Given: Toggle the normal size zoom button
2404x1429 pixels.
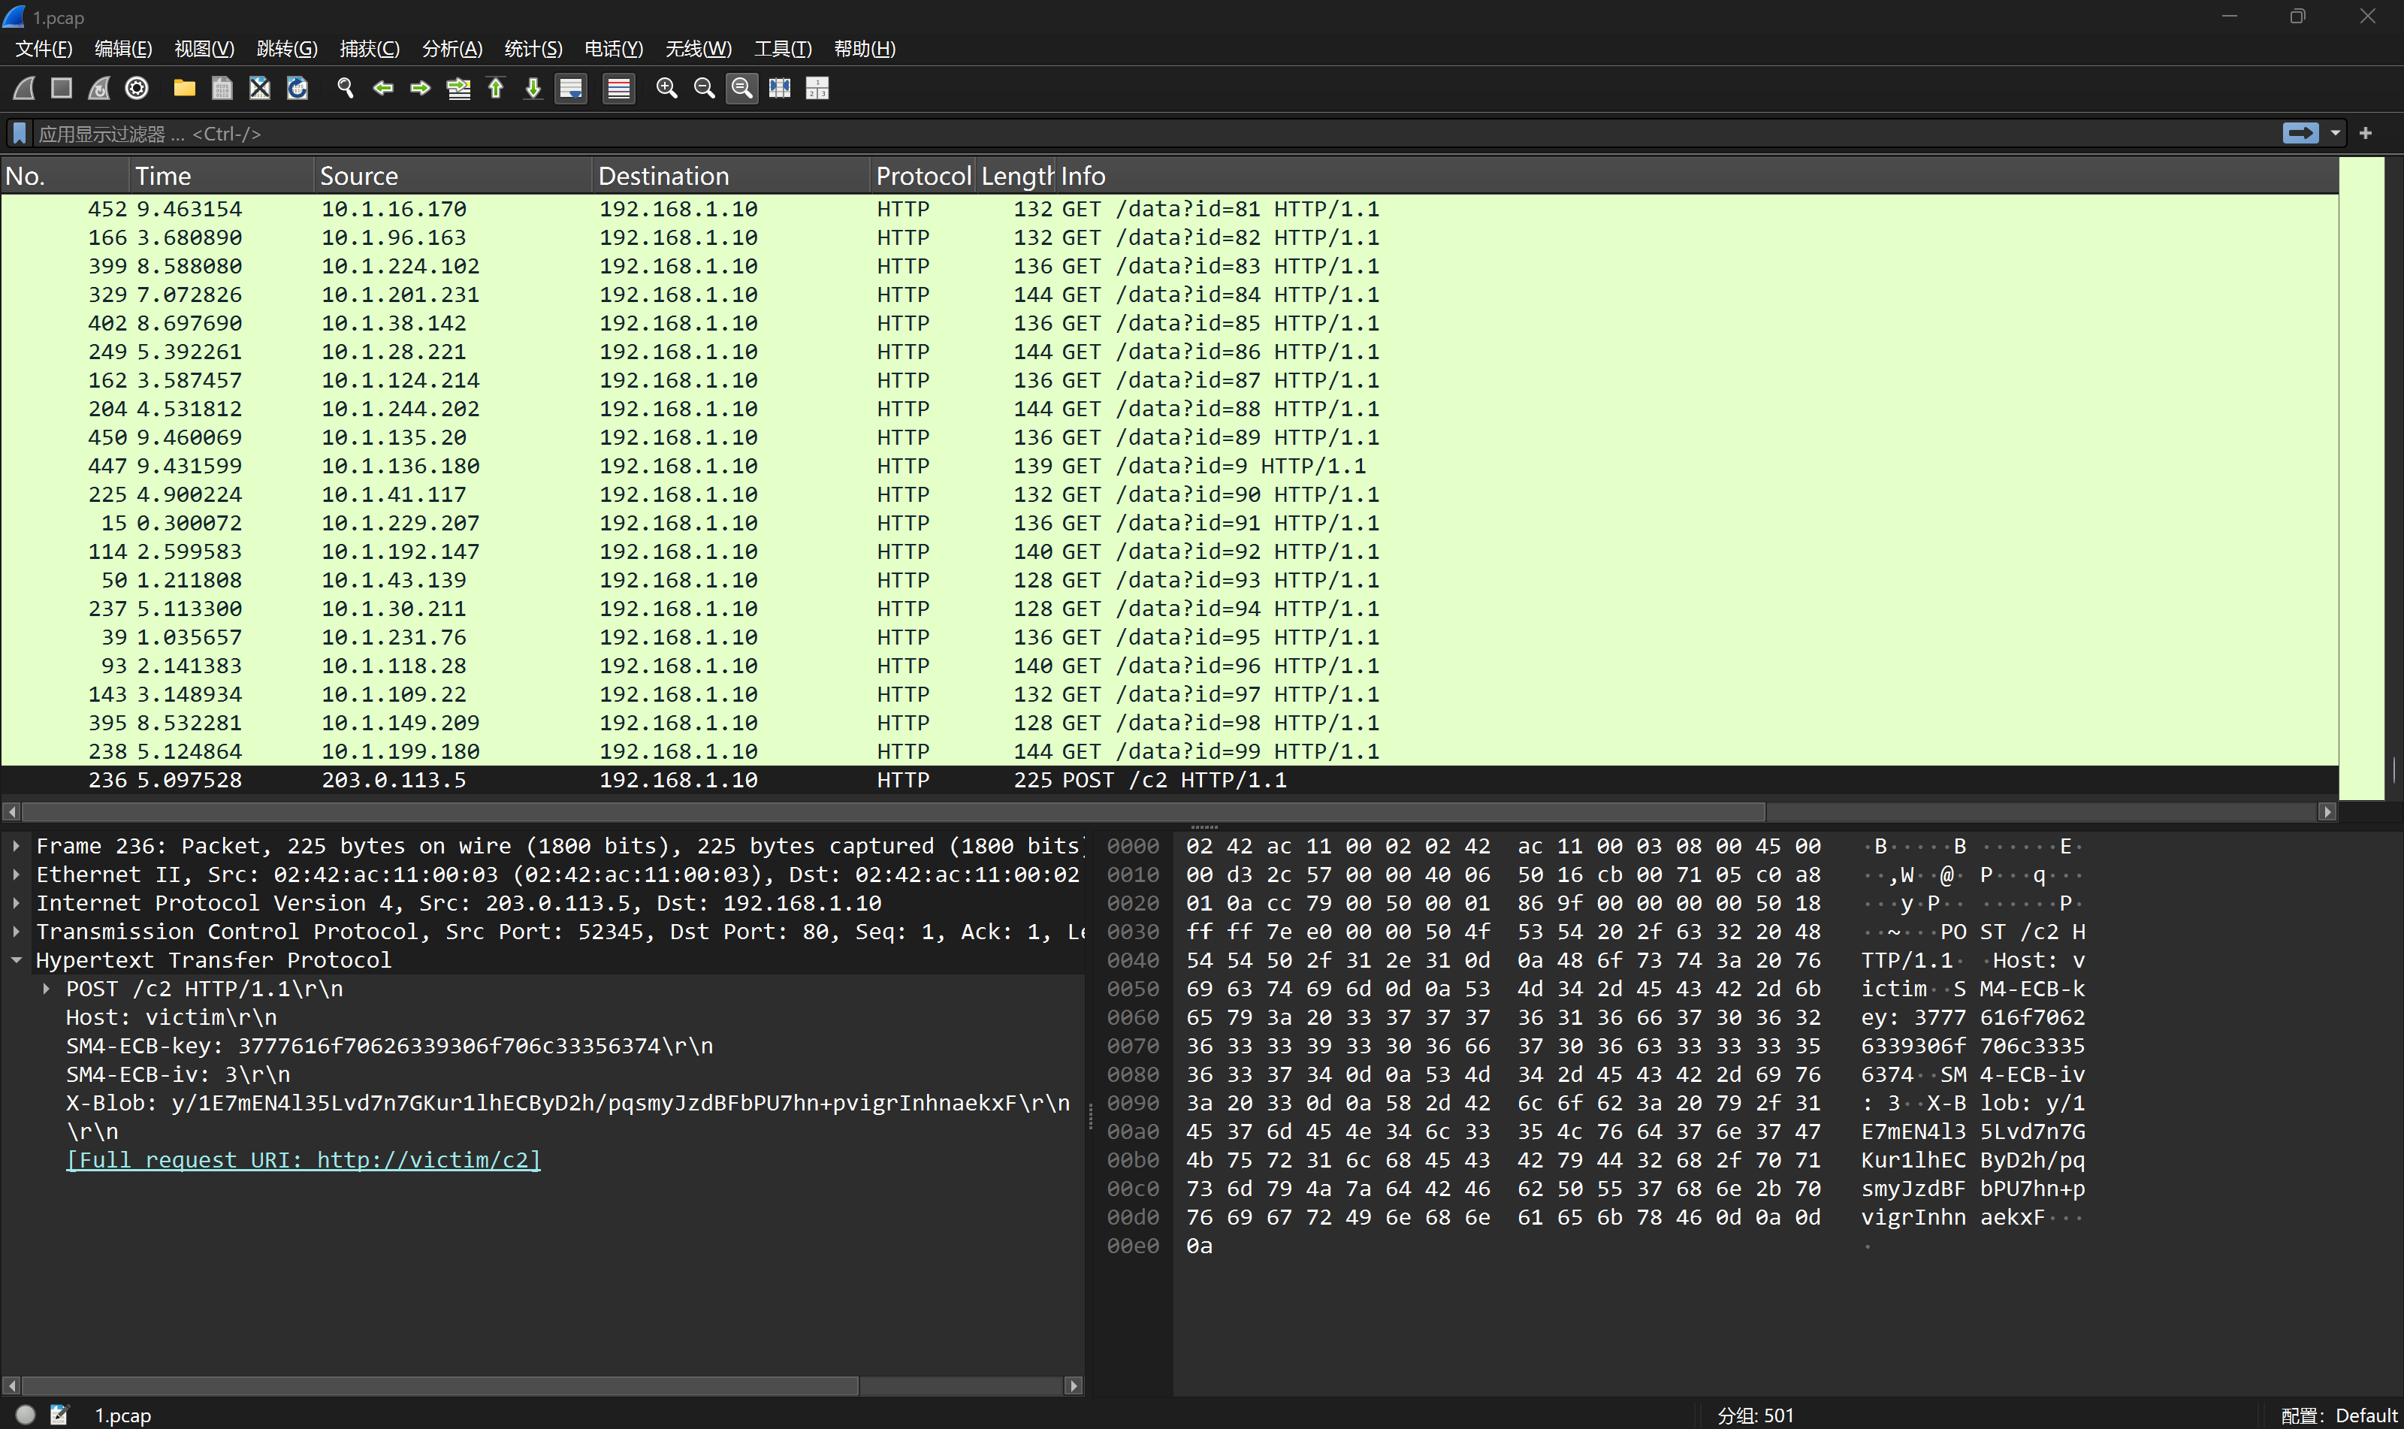Looking at the screenshot, I should pyautogui.click(x=741, y=89).
